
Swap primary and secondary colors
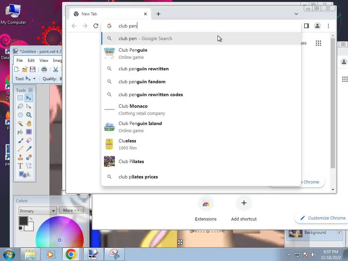pos(31,219)
